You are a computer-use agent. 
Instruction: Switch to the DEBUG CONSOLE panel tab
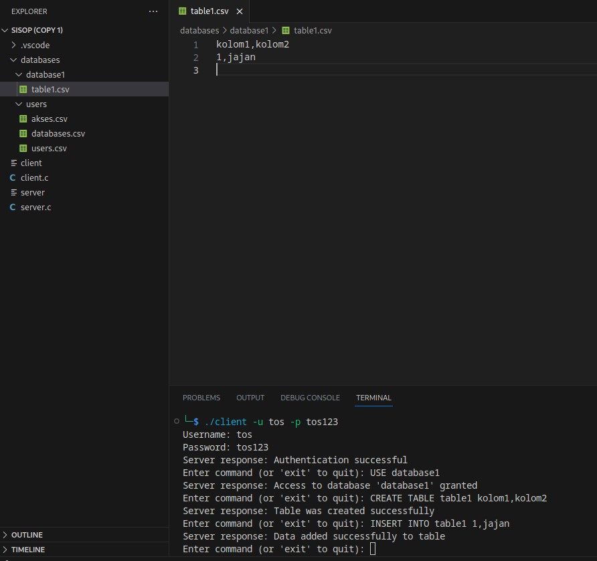310,398
